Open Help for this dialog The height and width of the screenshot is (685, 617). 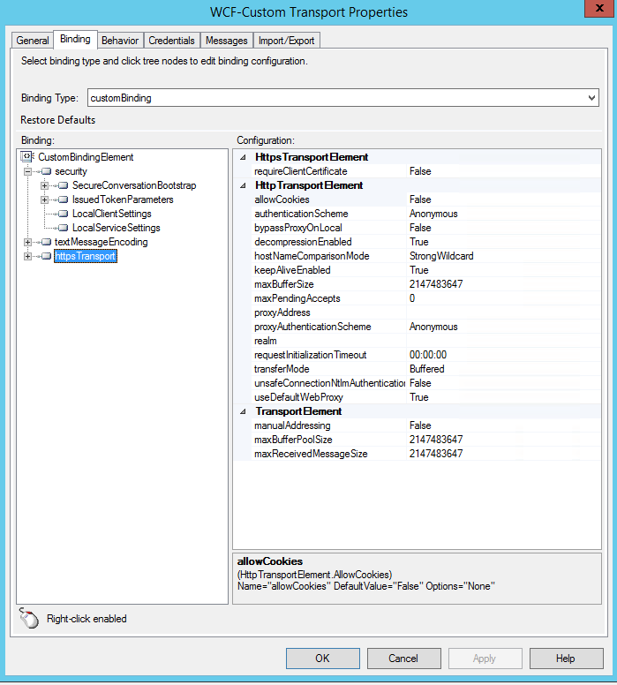tap(567, 659)
